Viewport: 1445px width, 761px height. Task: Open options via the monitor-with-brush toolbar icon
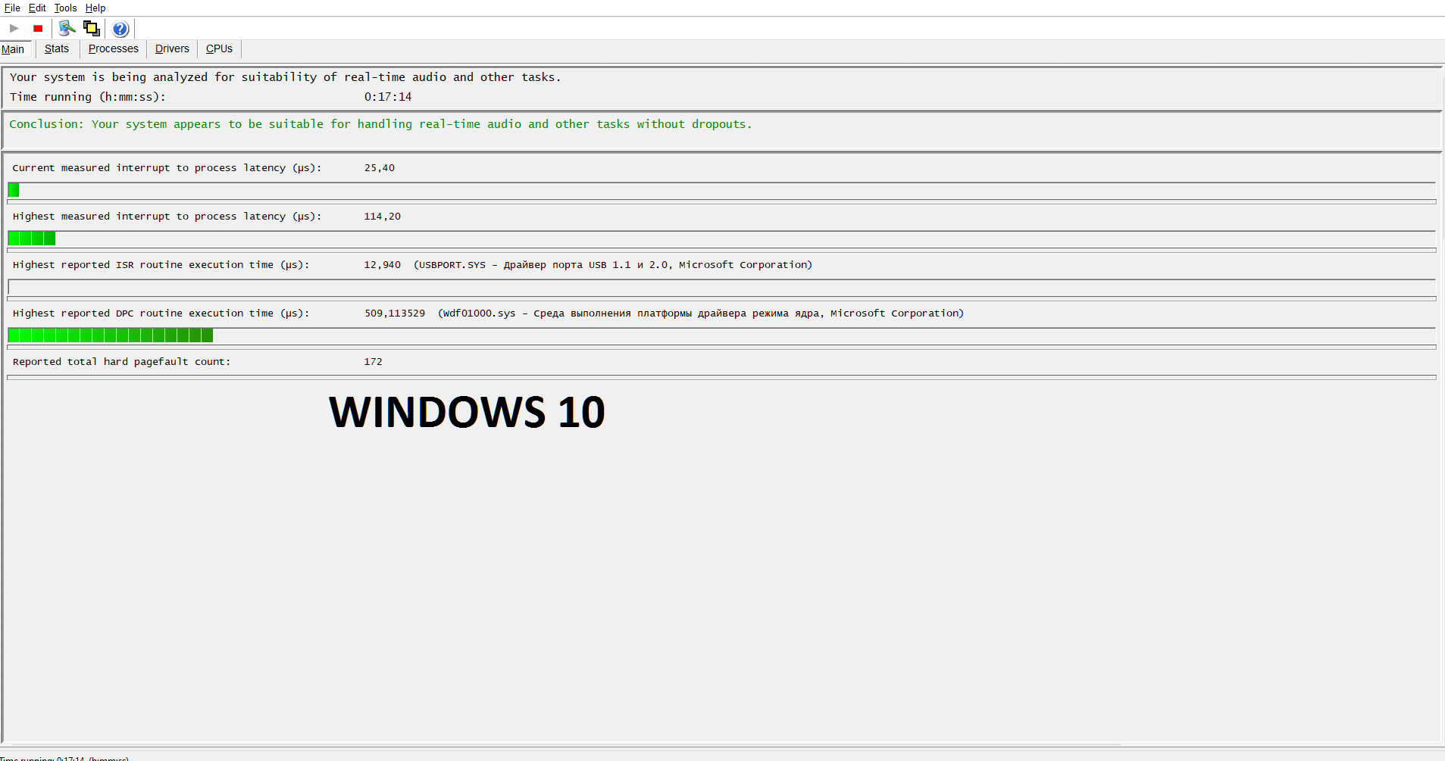(67, 29)
